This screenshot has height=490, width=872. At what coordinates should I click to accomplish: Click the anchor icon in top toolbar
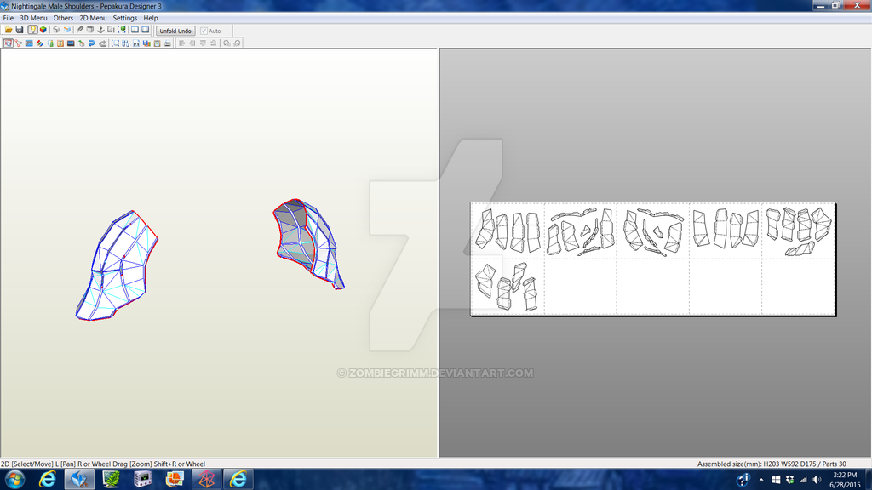100,30
